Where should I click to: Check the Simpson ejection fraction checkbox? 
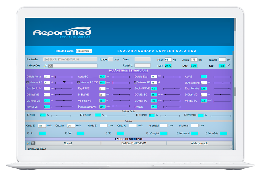81,115
